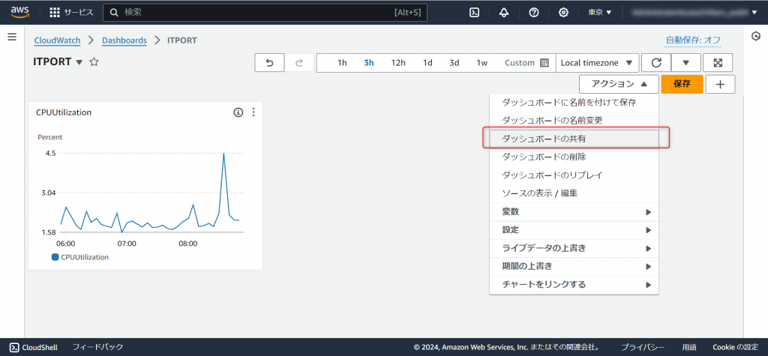Select the 3h time range
The width and height of the screenshot is (768, 356).
(369, 63)
